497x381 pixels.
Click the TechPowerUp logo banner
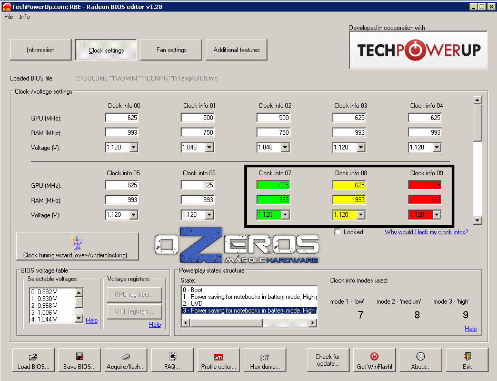pos(419,50)
